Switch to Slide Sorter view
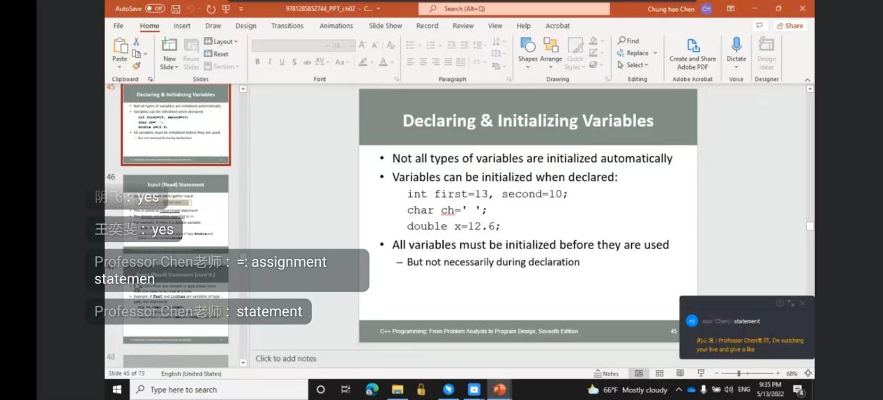Image resolution: width=883 pixels, height=400 pixels. [x=659, y=373]
